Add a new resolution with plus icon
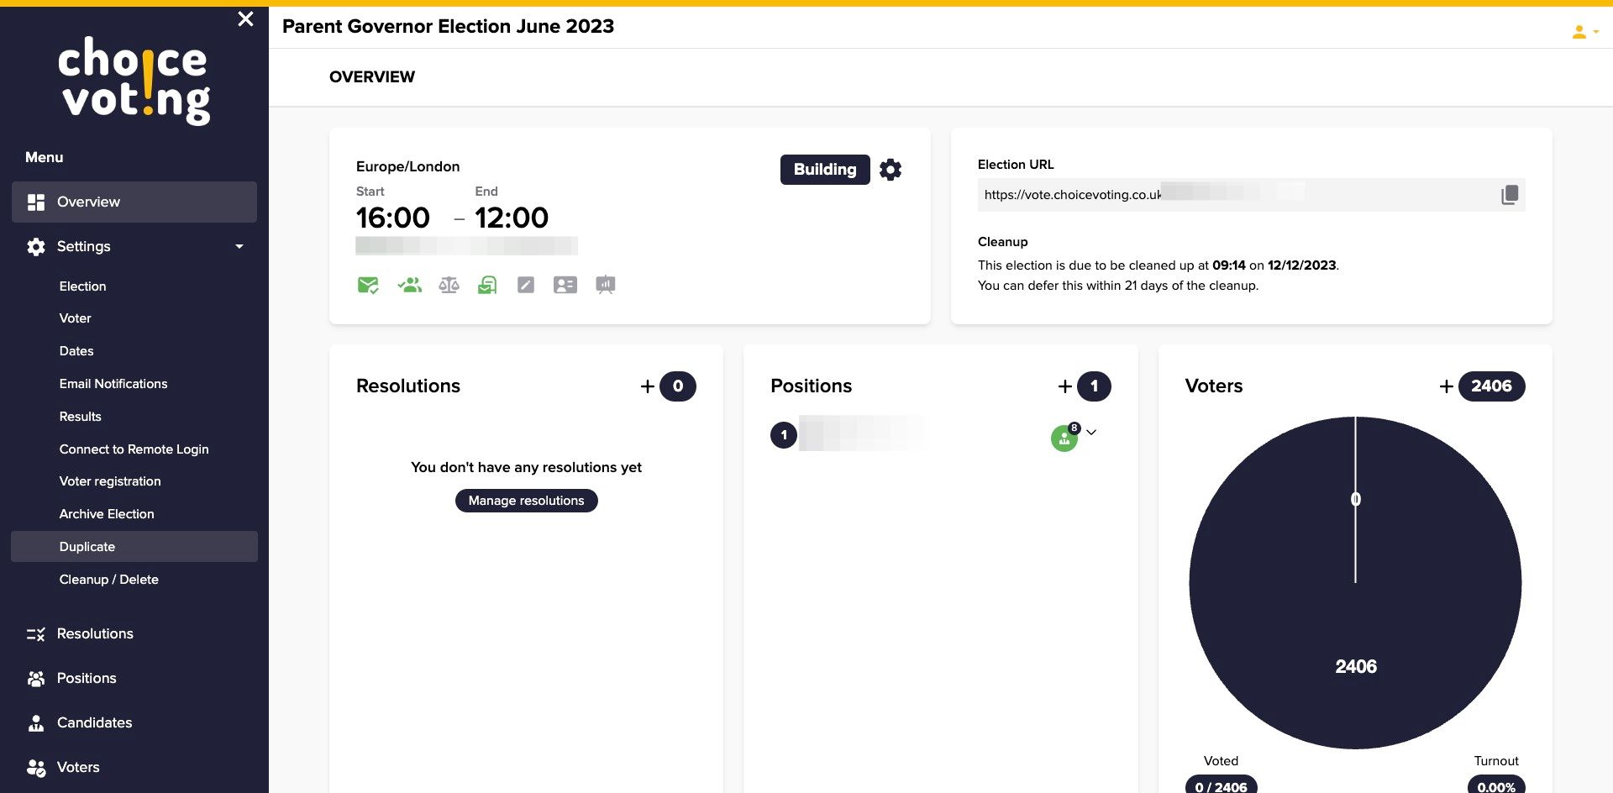The image size is (1613, 793). coord(648,386)
